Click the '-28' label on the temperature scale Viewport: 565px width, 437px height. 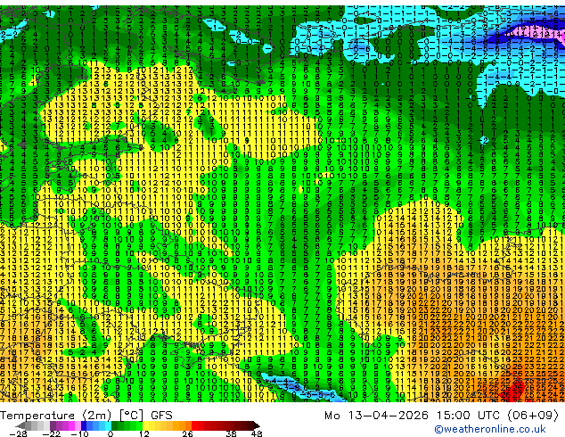click(18, 433)
